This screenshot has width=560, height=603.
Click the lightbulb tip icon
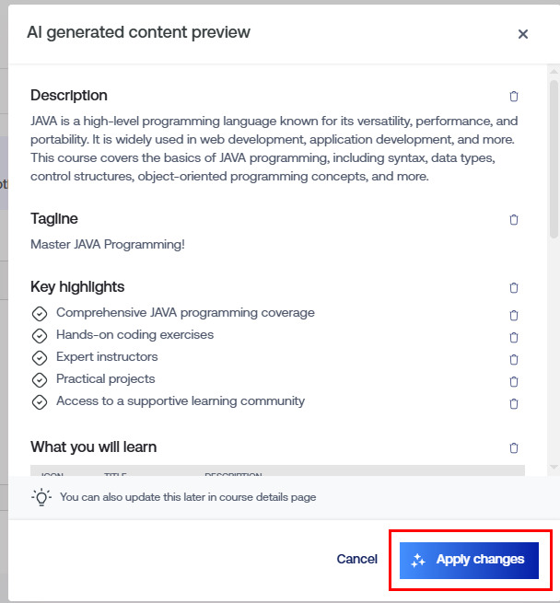(41, 497)
